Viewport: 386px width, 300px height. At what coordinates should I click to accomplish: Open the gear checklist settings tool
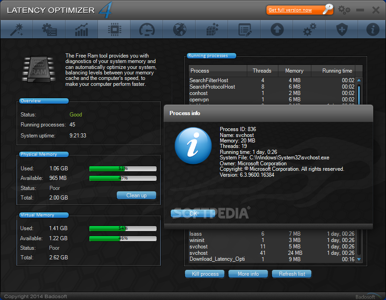49,30
